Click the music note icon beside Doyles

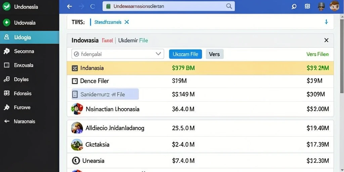pos(7,79)
